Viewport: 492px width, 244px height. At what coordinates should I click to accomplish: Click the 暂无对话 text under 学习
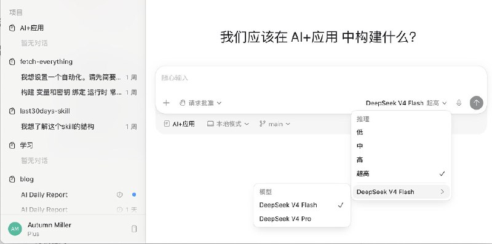pyautogui.click(x=34, y=160)
